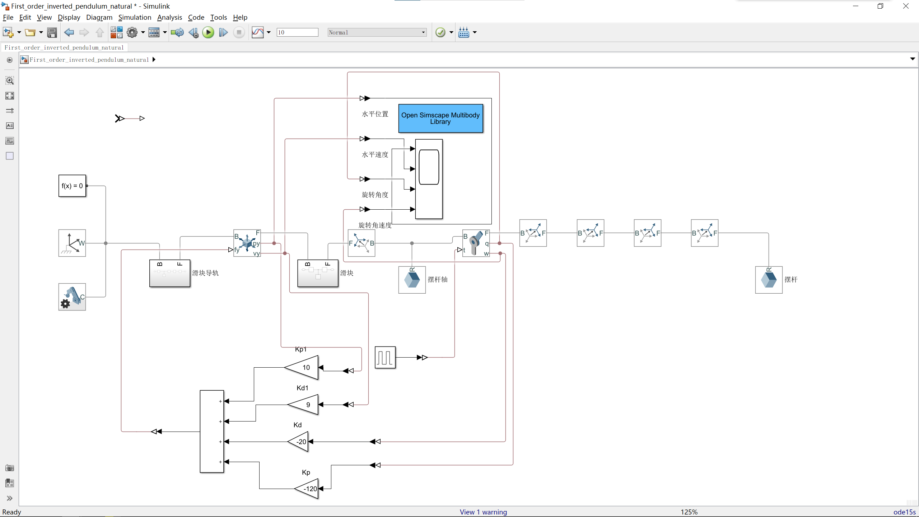
Task: Select the Pulse Generator block
Action: click(x=385, y=357)
